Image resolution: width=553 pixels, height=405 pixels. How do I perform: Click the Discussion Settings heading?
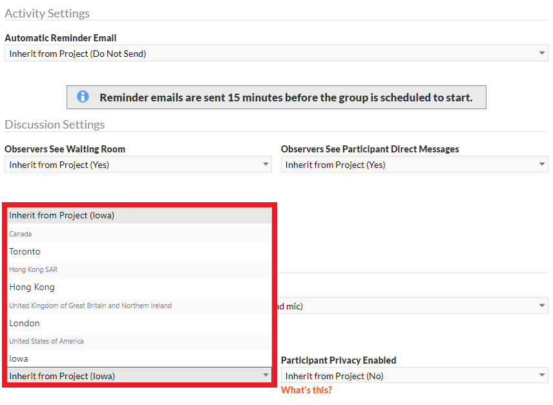pyautogui.click(x=55, y=125)
